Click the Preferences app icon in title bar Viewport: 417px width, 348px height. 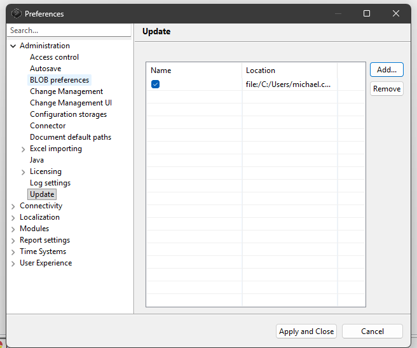(17, 13)
